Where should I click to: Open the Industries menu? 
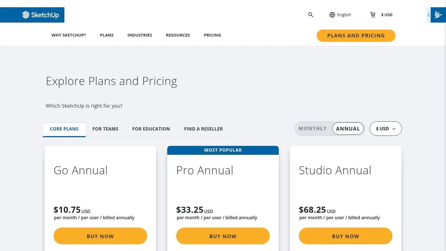pyautogui.click(x=140, y=35)
